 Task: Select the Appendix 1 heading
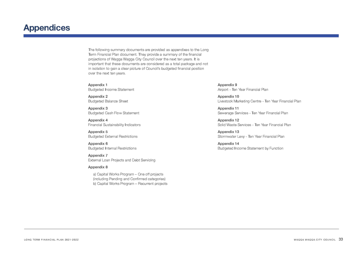tap(97, 85)
